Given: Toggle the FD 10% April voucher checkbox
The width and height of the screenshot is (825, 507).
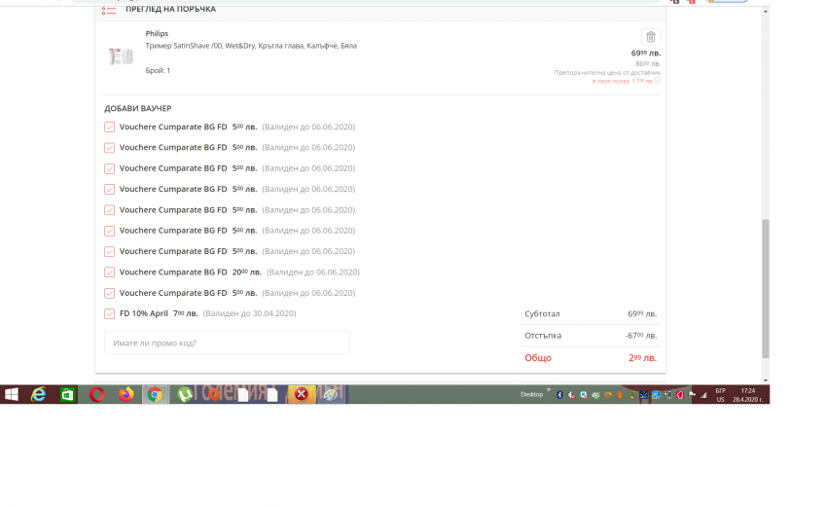Looking at the screenshot, I should click(x=110, y=313).
